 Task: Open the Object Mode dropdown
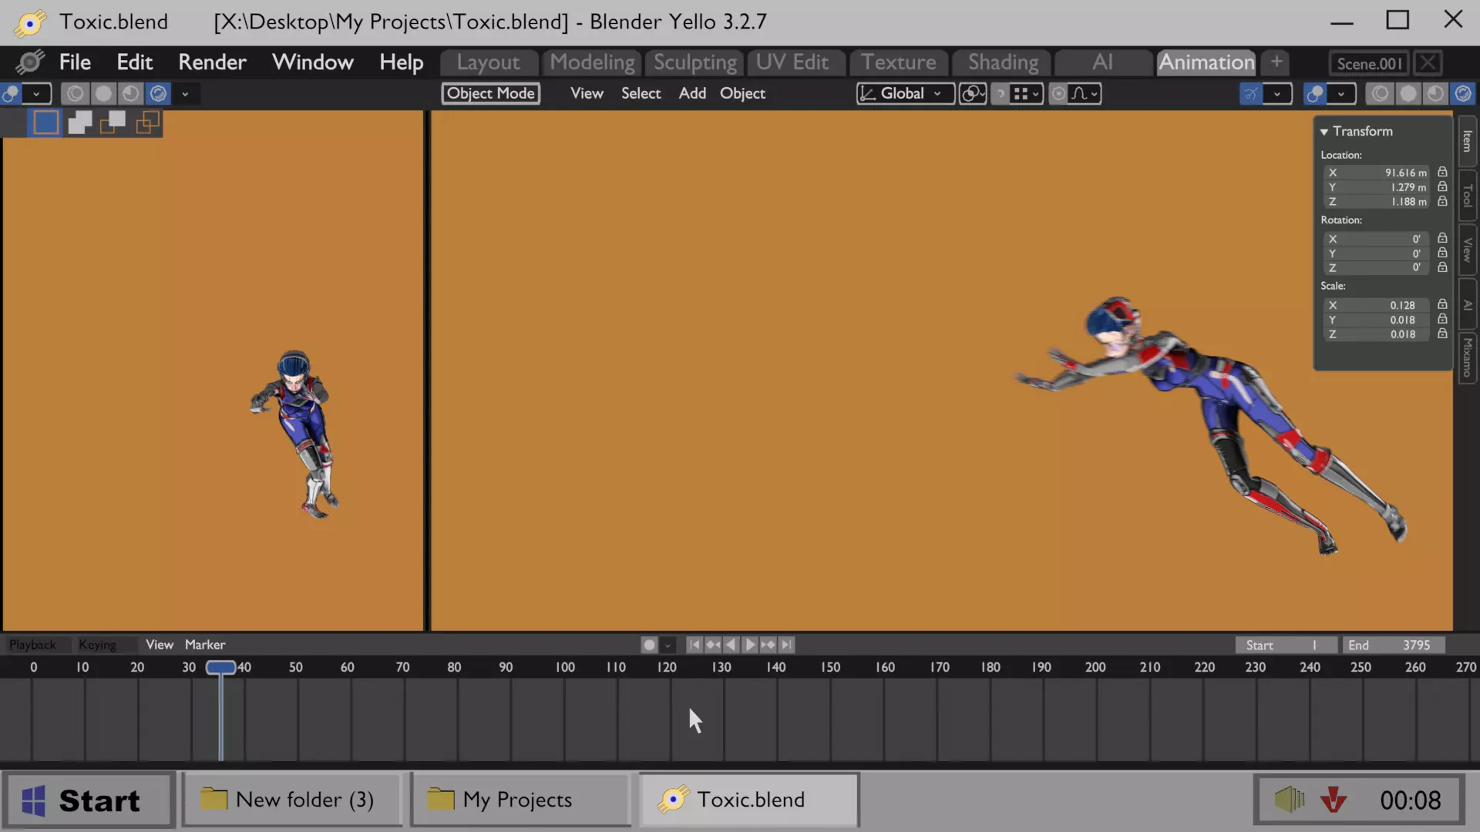click(x=490, y=93)
